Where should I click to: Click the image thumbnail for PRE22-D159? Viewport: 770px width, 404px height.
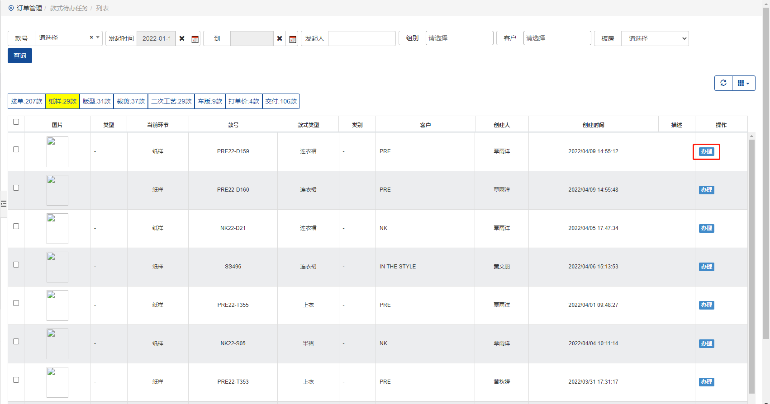click(x=57, y=152)
